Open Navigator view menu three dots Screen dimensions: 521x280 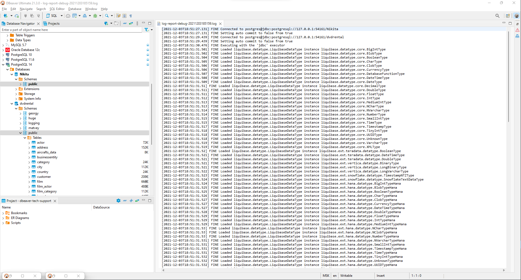pos(137,23)
